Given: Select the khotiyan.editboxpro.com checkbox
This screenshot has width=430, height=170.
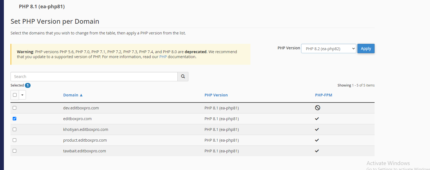Looking at the screenshot, I should coord(15,129).
